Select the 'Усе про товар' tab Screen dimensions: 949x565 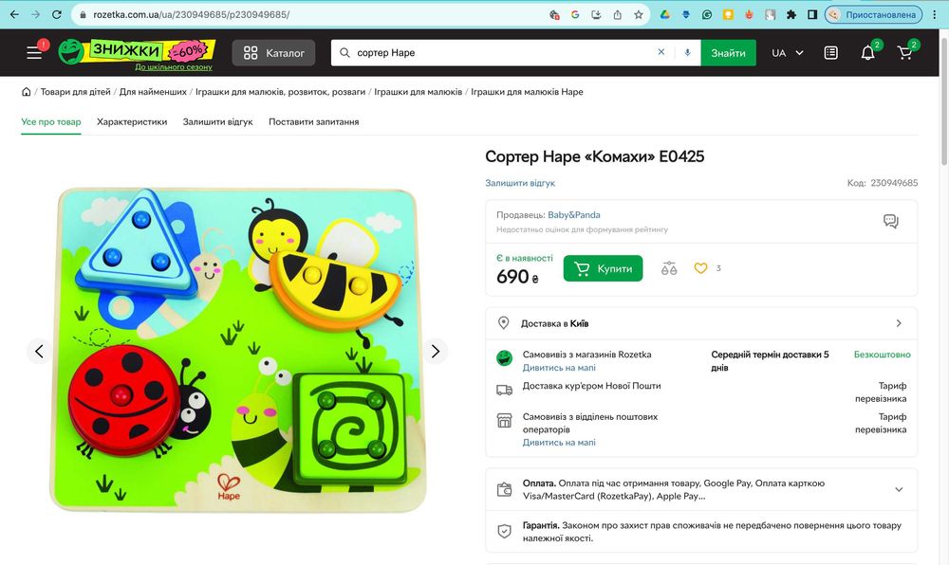[x=51, y=121]
